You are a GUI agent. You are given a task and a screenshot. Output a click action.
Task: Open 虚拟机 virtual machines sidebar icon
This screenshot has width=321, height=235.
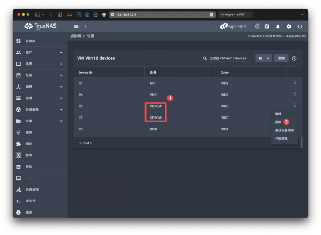(x=18, y=178)
